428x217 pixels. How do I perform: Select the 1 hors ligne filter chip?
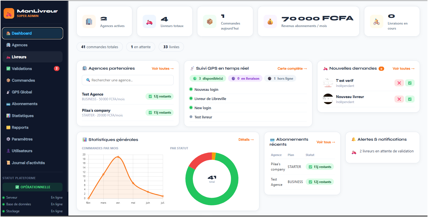280,79
